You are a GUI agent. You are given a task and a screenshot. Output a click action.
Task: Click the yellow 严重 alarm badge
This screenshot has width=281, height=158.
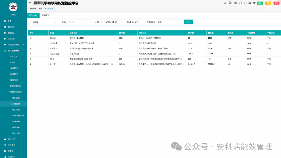(268, 3)
